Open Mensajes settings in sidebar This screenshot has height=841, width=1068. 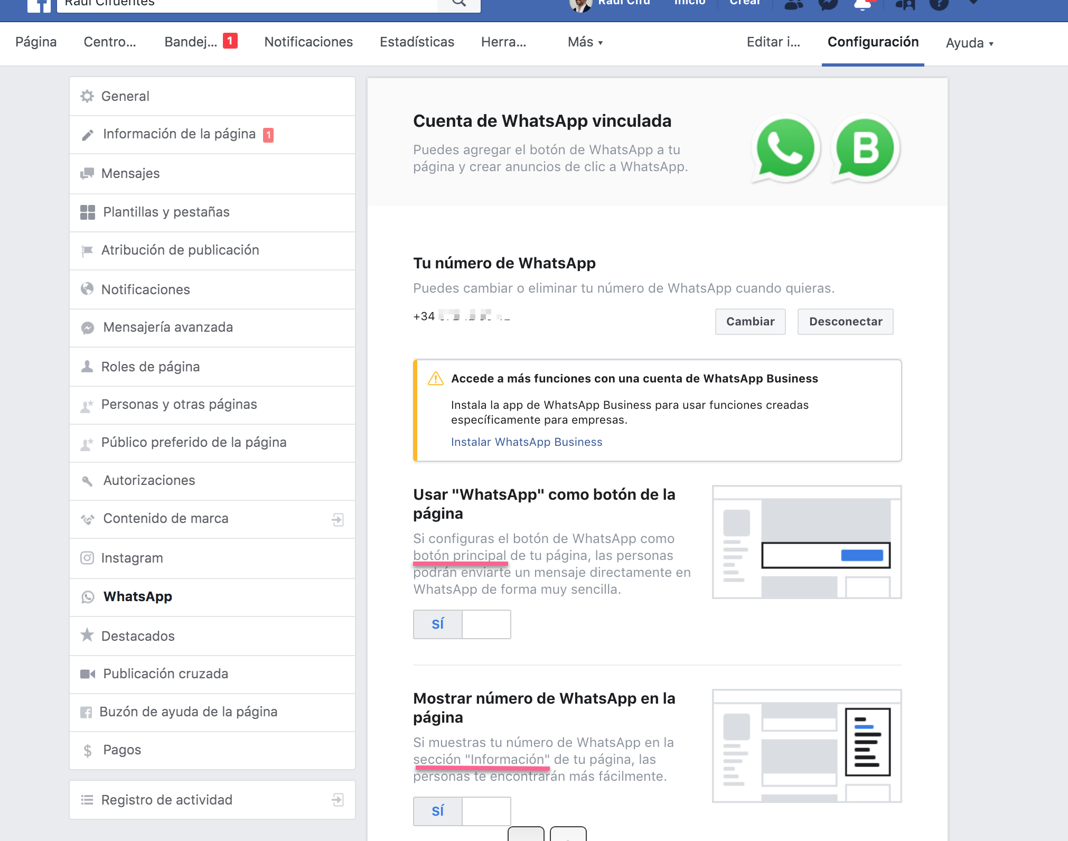pos(212,174)
